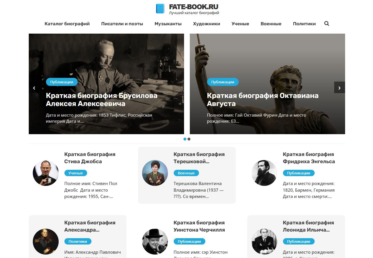Open Winston Churchill round portrait
This screenshot has height=258, width=373.
point(155,242)
